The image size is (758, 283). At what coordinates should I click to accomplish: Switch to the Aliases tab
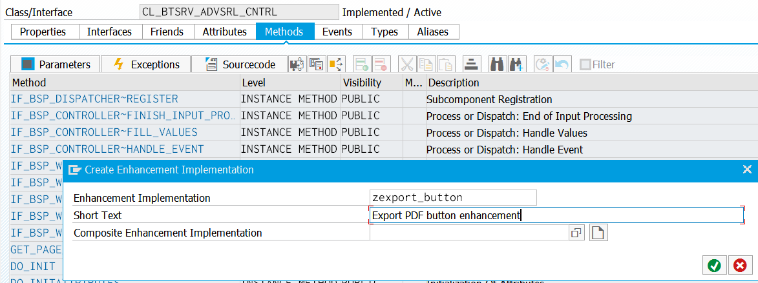[433, 32]
